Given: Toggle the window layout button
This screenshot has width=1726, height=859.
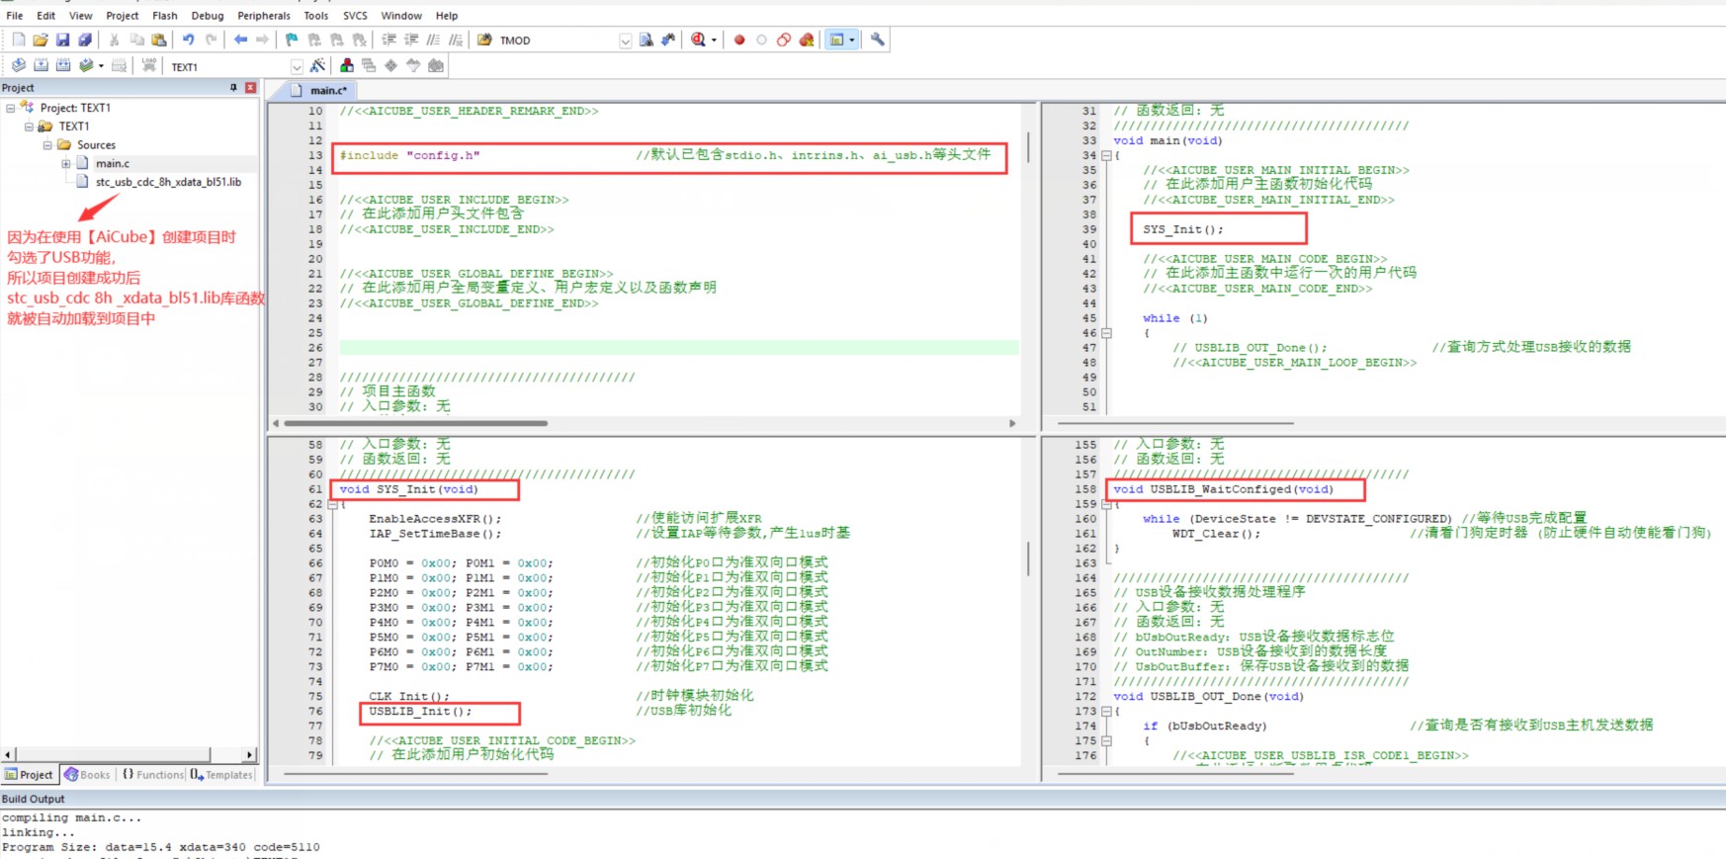Looking at the screenshot, I should [x=837, y=40].
